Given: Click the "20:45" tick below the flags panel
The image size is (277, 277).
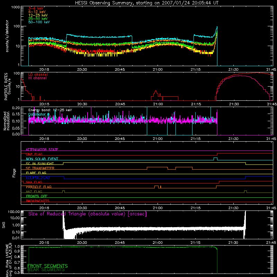Looking at the screenshot, I should 120,208.
